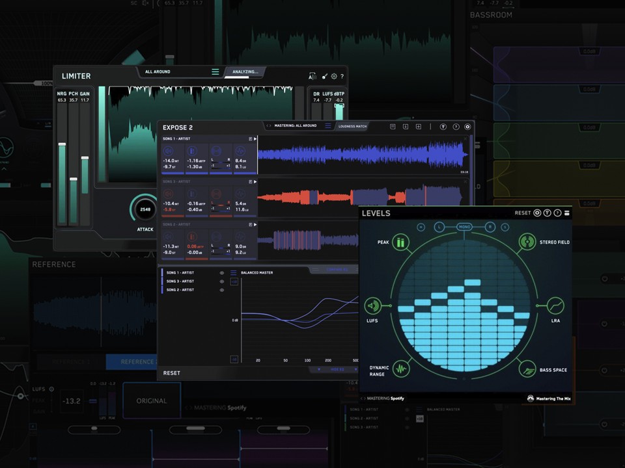
Task: Click the Song 1 dynamic range icon
Action: point(240,151)
